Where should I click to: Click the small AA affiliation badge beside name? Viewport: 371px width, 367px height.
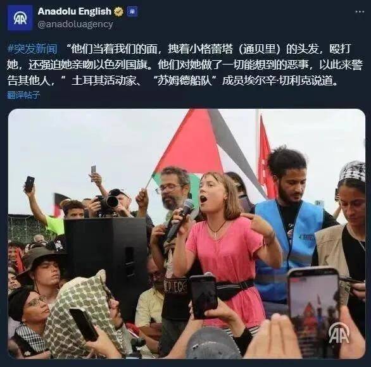pos(132,11)
